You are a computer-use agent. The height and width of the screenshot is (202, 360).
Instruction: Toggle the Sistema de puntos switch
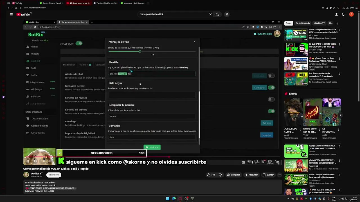click(x=271, y=111)
